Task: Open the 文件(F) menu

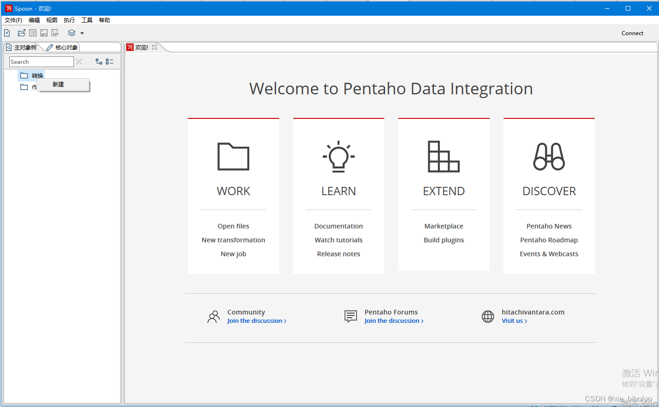Action: point(13,20)
